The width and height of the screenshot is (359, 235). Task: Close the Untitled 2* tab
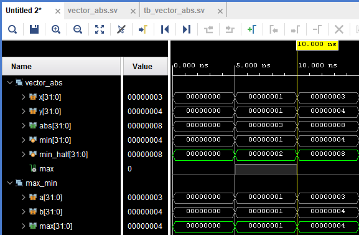[x=58, y=11]
